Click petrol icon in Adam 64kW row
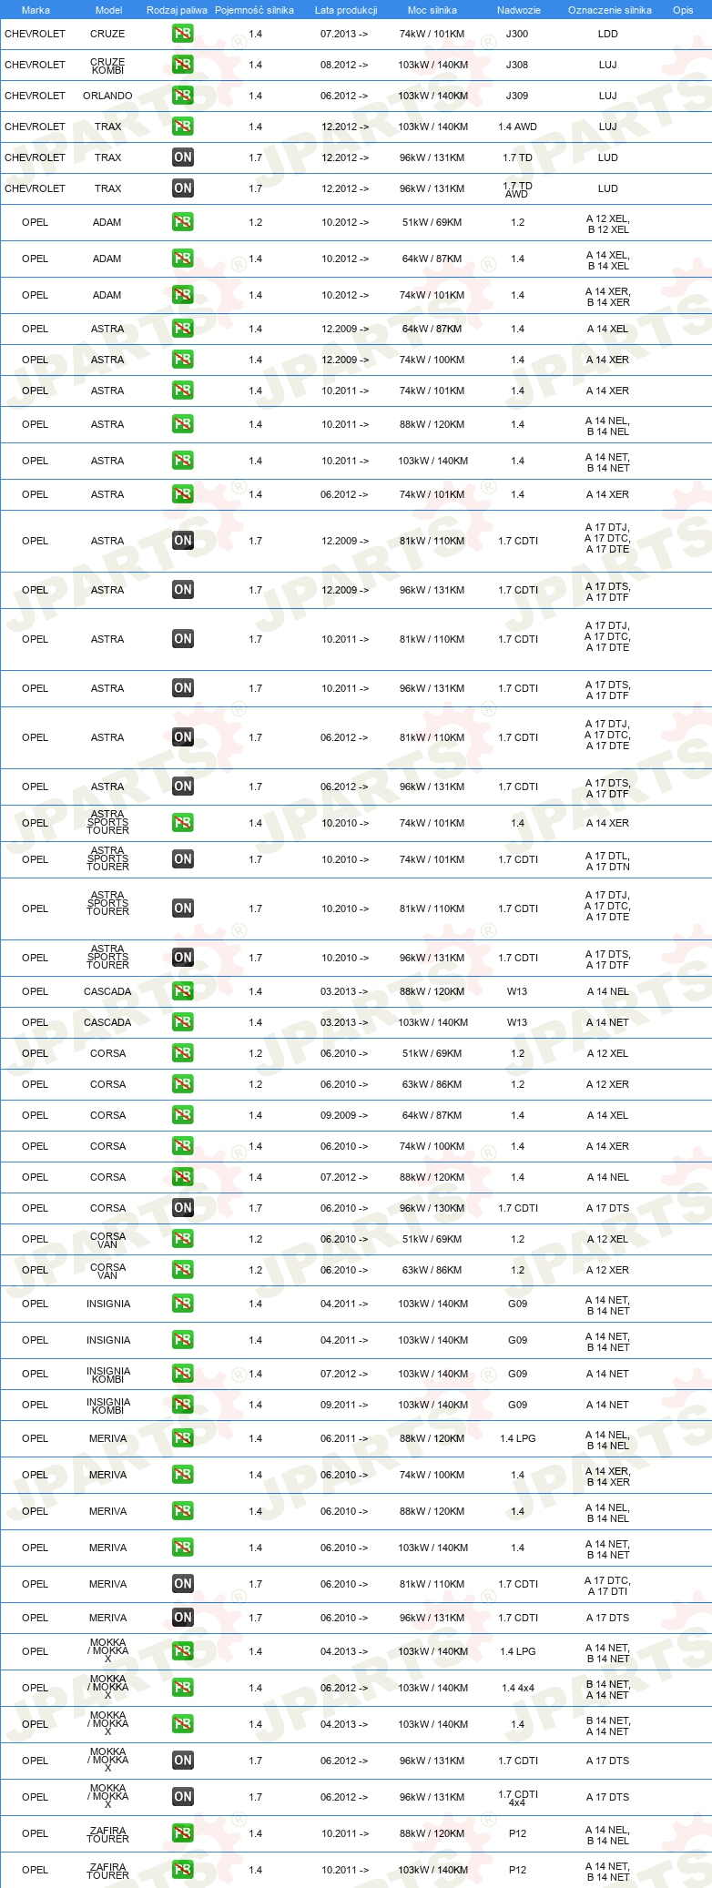 click(183, 259)
